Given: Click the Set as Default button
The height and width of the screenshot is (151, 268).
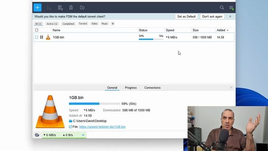Looking at the screenshot, I should 186,17.
